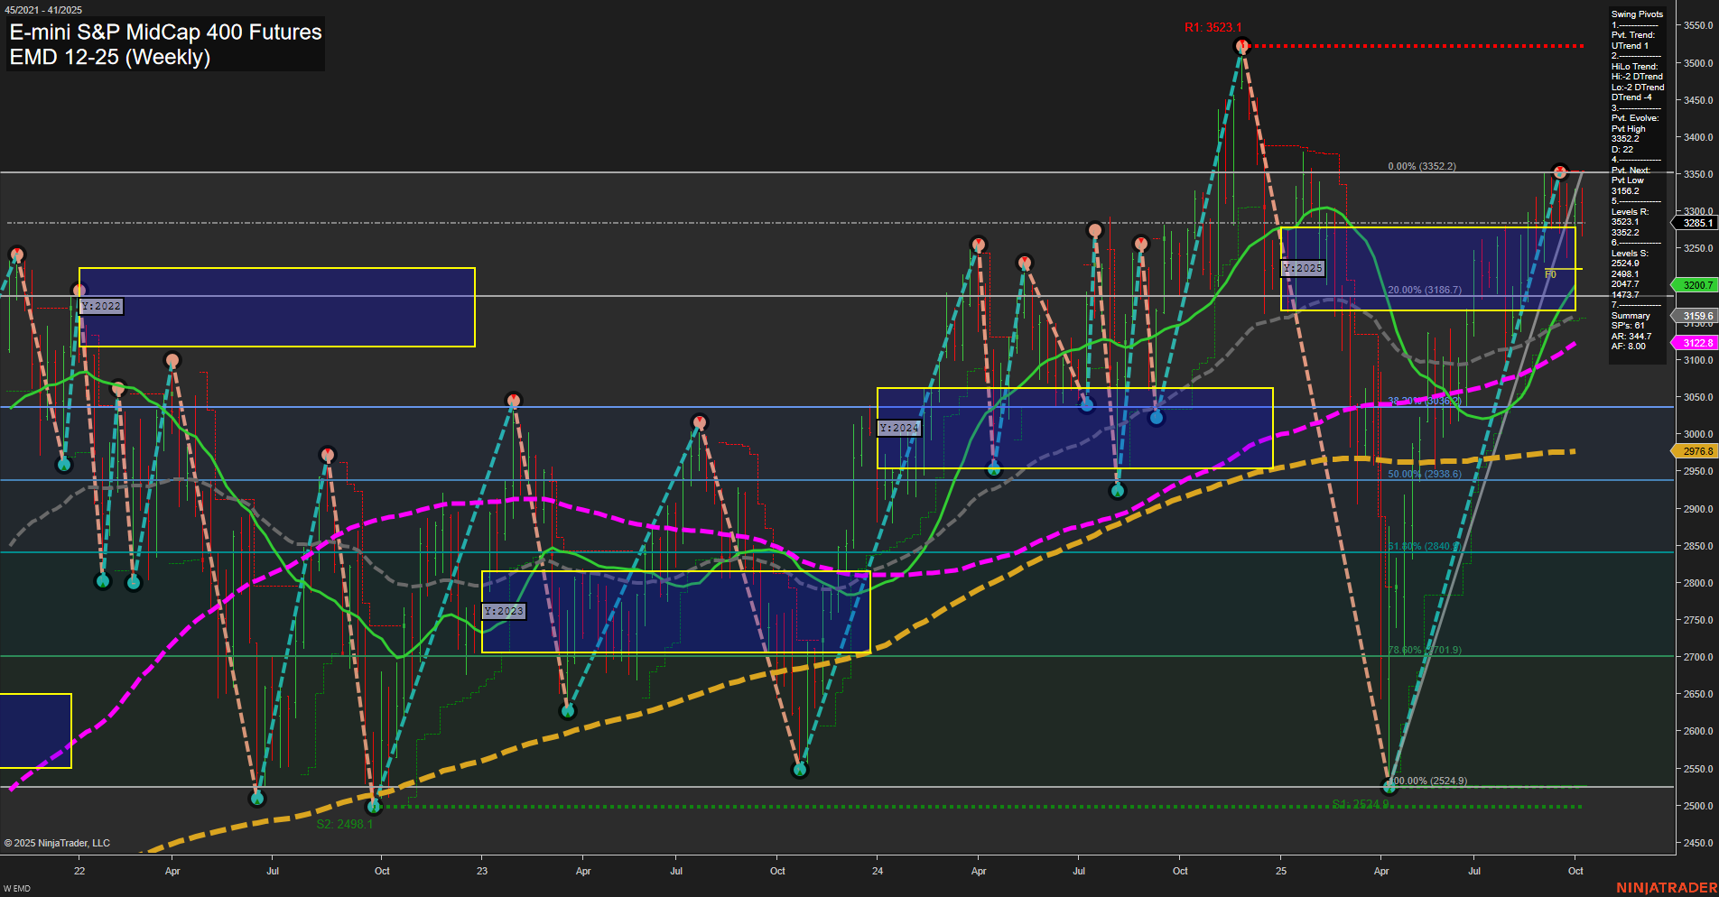Click the © 2025 NinjaTrader, LLC link

click(x=56, y=842)
